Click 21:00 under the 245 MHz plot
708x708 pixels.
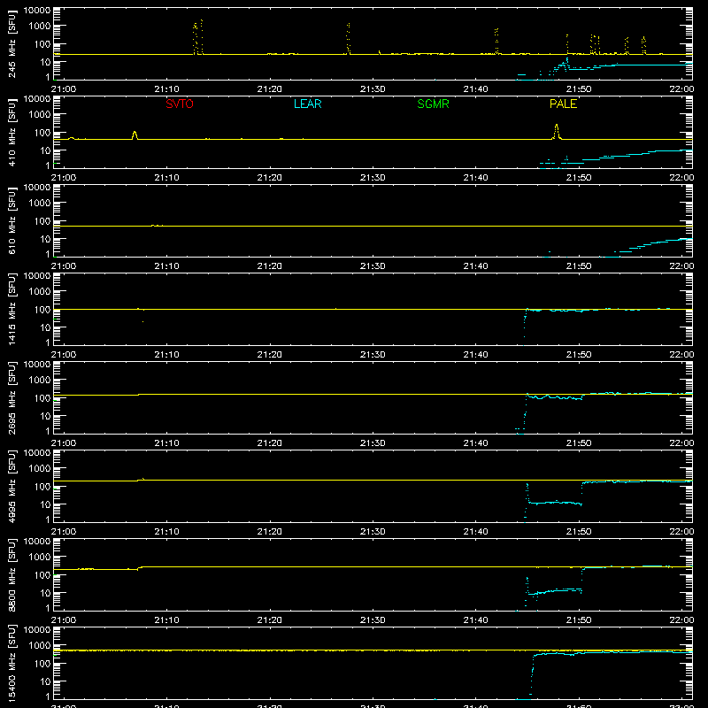click(63, 89)
